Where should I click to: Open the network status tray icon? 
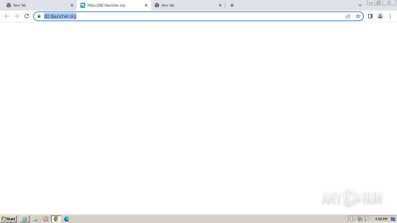360,219
